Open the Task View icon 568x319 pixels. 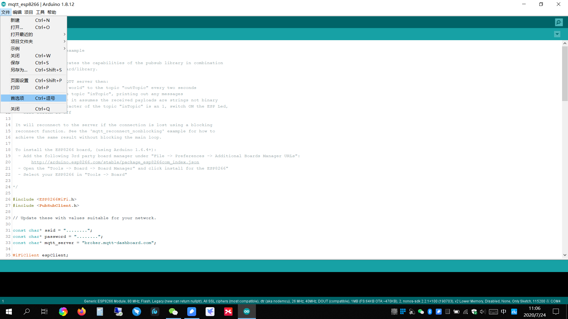coord(44,311)
